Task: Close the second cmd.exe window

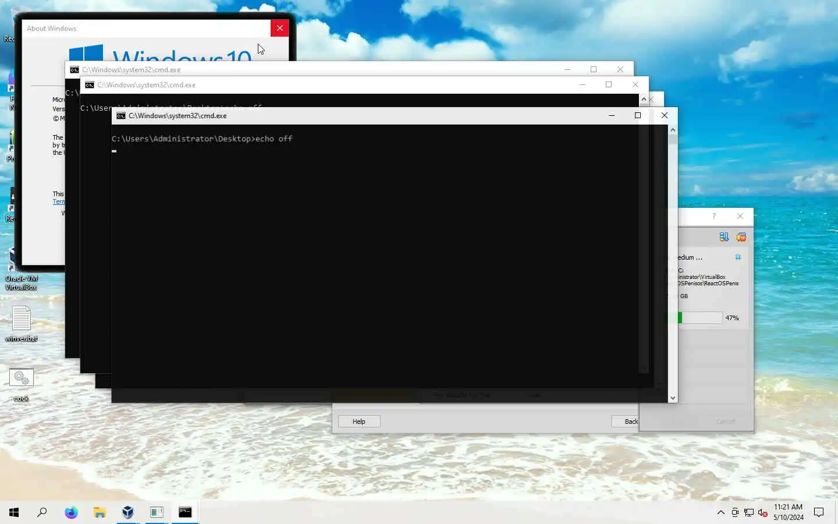Action: pos(635,84)
